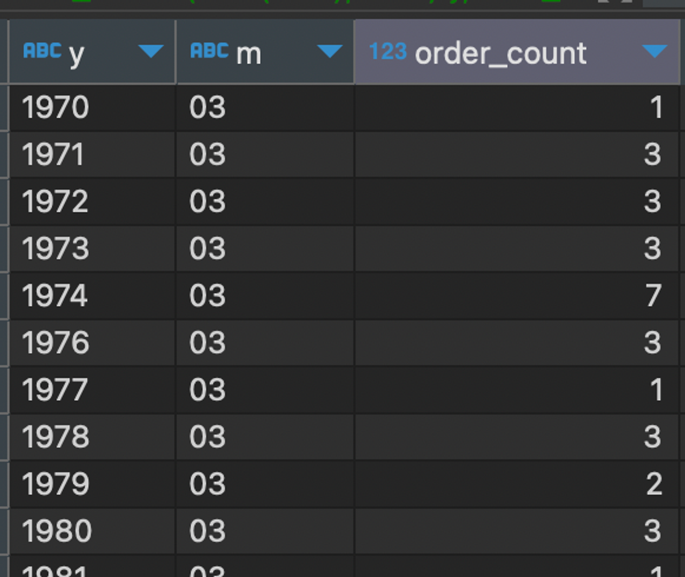
Task: Click order_count value 1 in the 1977 row
Action: [517, 391]
